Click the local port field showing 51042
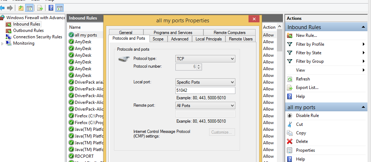 point(205,90)
